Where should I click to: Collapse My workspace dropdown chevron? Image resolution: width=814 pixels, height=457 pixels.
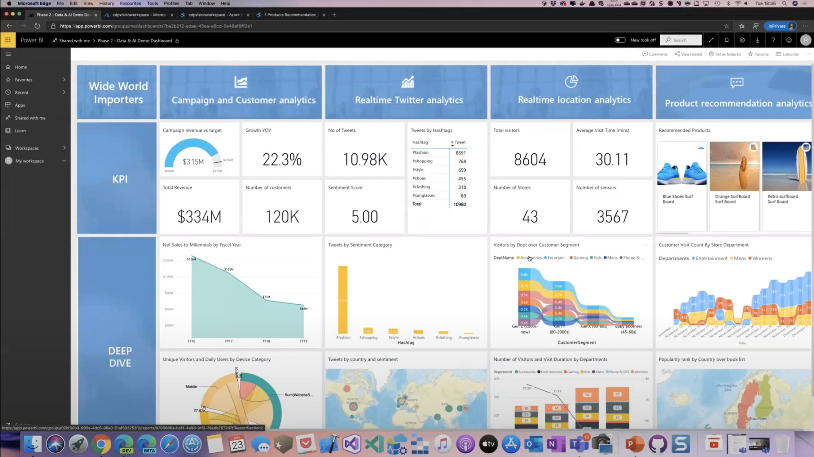[x=64, y=161]
